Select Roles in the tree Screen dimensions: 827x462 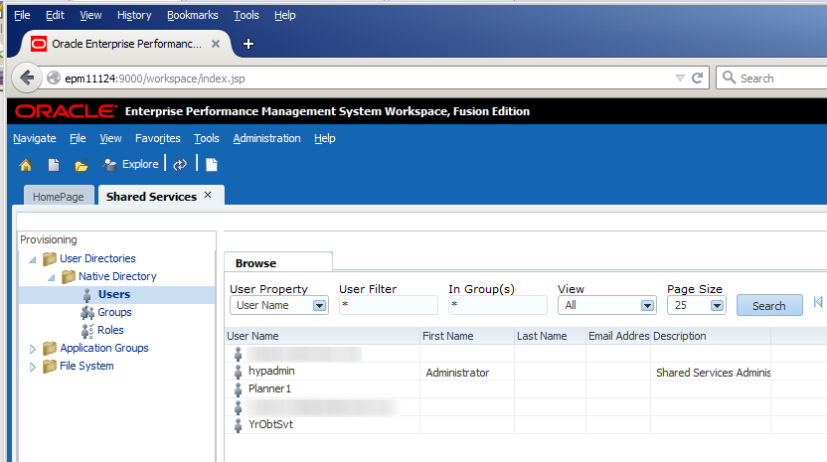(x=110, y=330)
